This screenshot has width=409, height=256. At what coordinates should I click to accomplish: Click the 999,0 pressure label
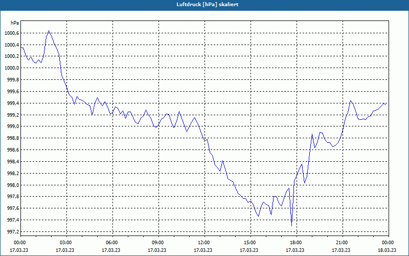[13, 126]
